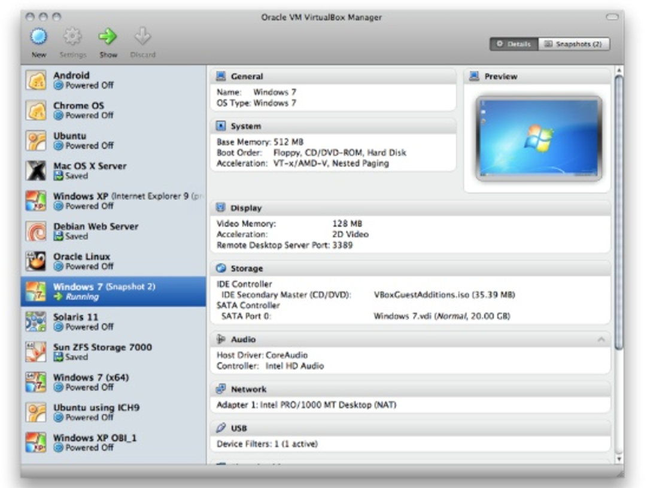650x488 pixels.
Task: Click the Mac OS X Server icon
Action: pos(36,171)
